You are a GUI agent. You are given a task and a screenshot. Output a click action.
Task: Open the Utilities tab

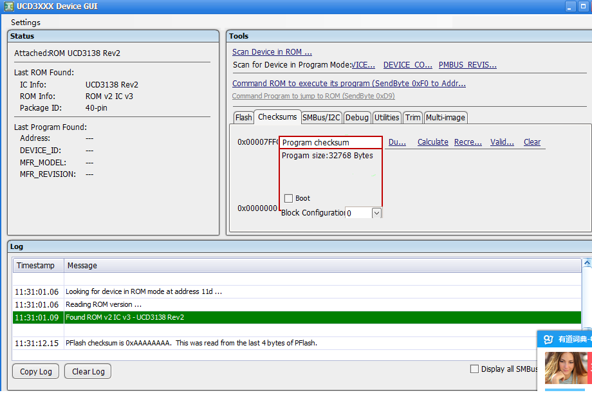(x=387, y=118)
